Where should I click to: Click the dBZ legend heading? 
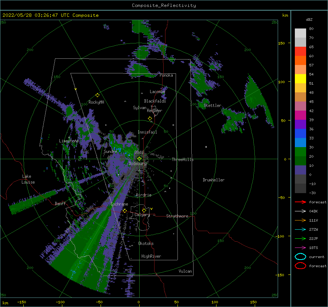point(309,19)
